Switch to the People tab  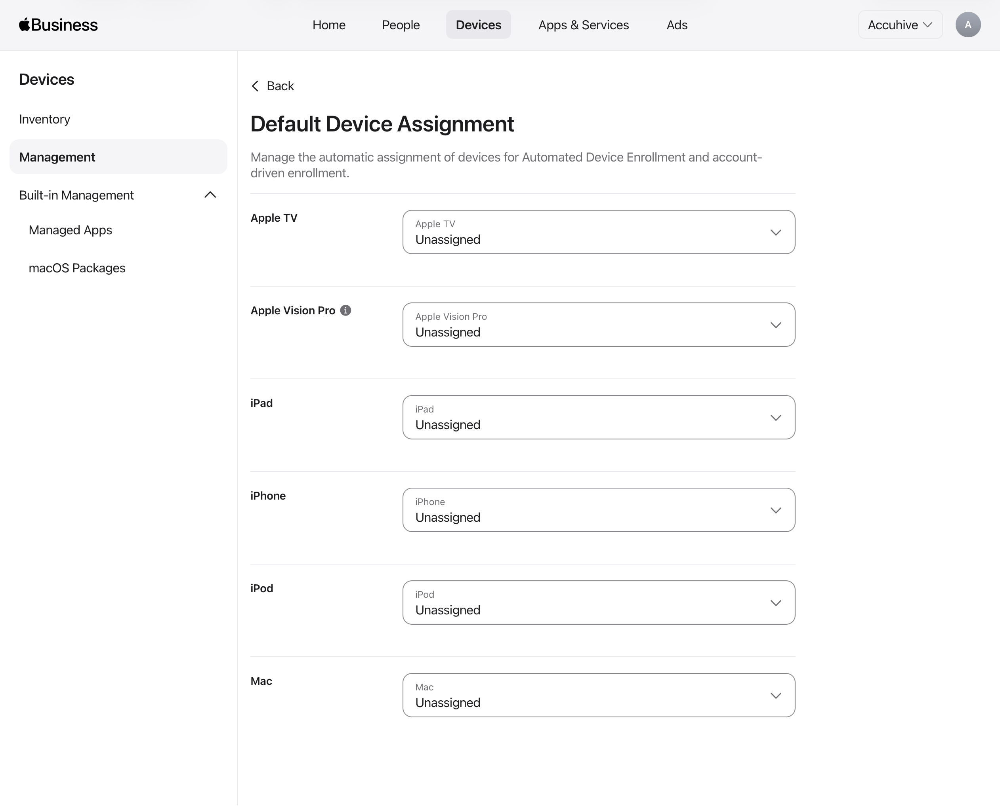401,25
